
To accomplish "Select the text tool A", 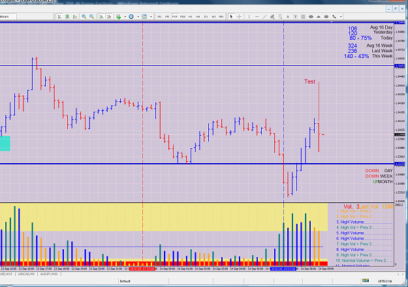I will (x=288, y=17).
